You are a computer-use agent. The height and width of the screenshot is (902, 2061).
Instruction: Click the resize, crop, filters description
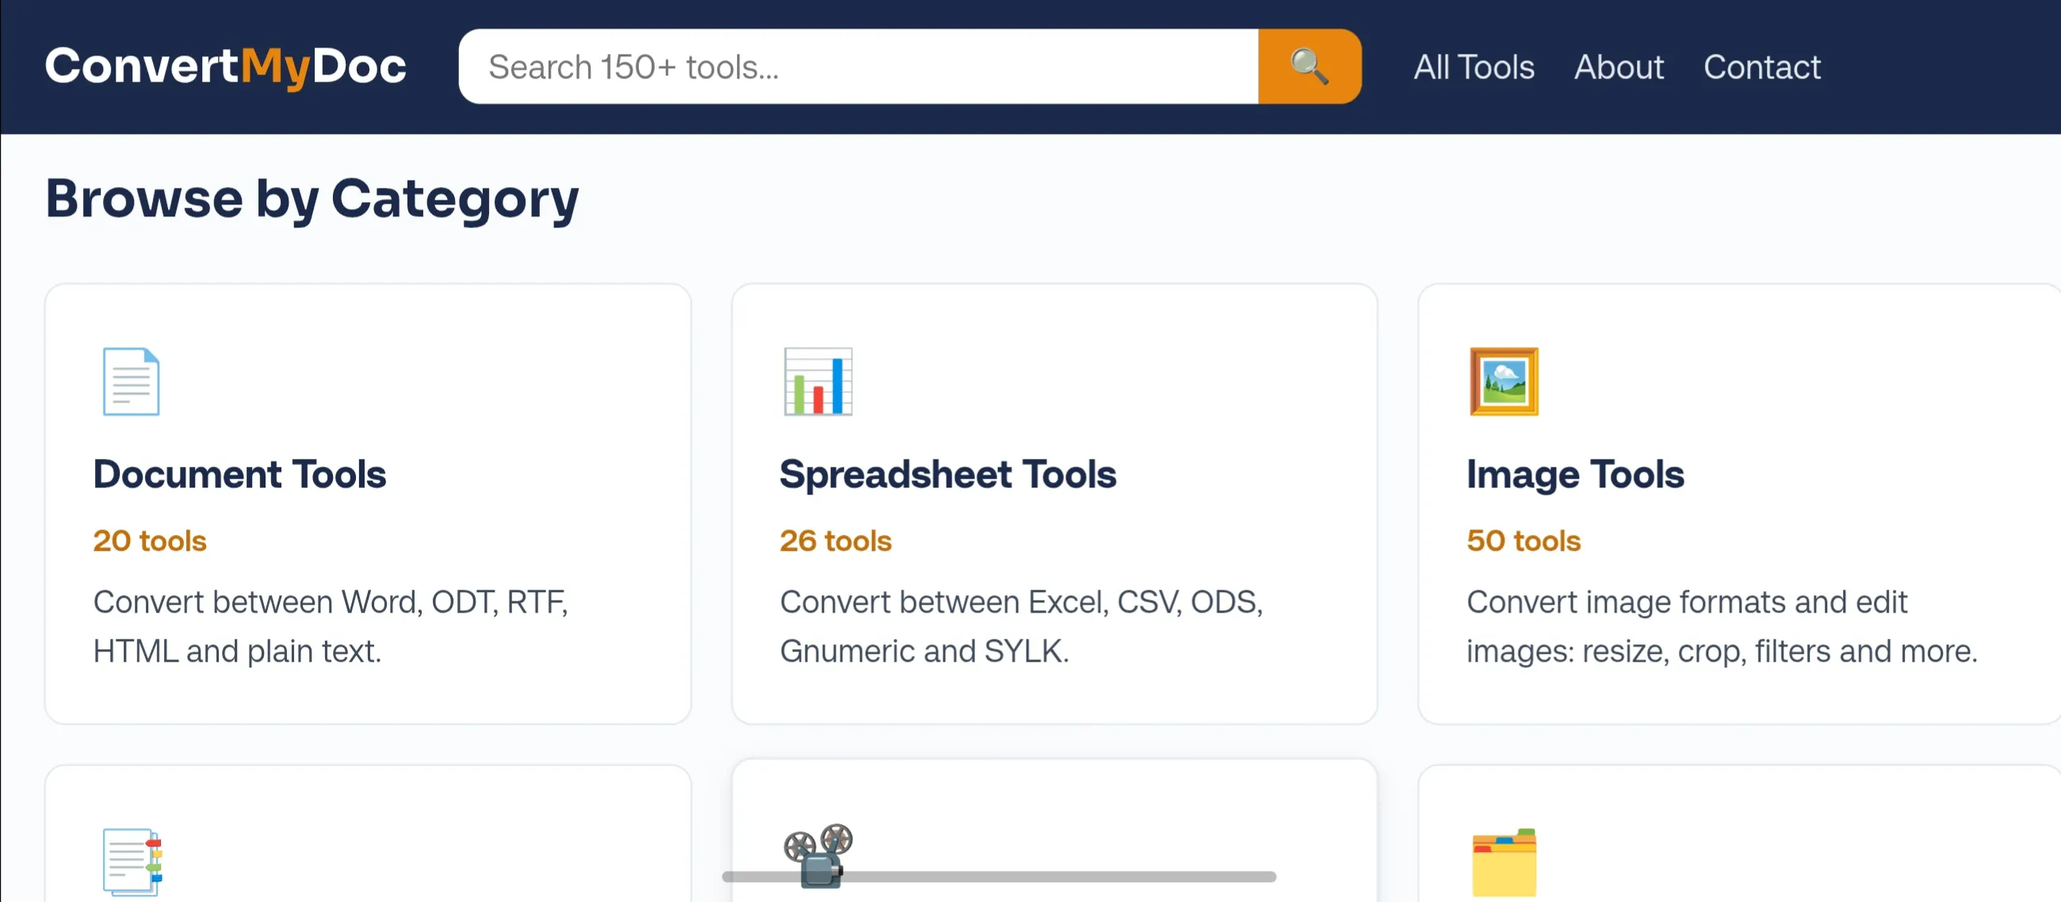click(x=1722, y=627)
